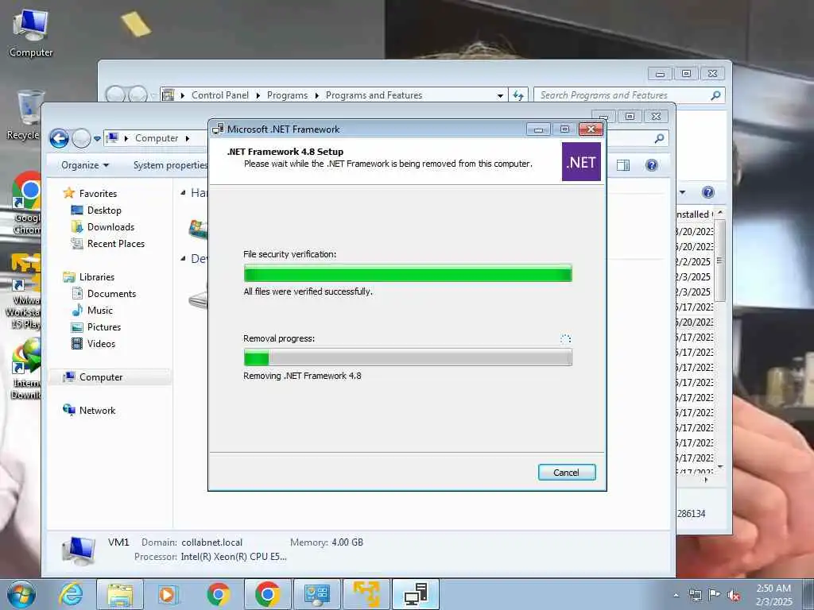Click the Computer breadcrumb in address bar
814x610 pixels.
point(157,138)
